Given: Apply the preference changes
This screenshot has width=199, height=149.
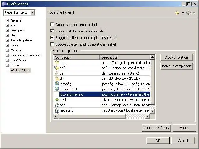Looking at the screenshot, I should (184, 128).
